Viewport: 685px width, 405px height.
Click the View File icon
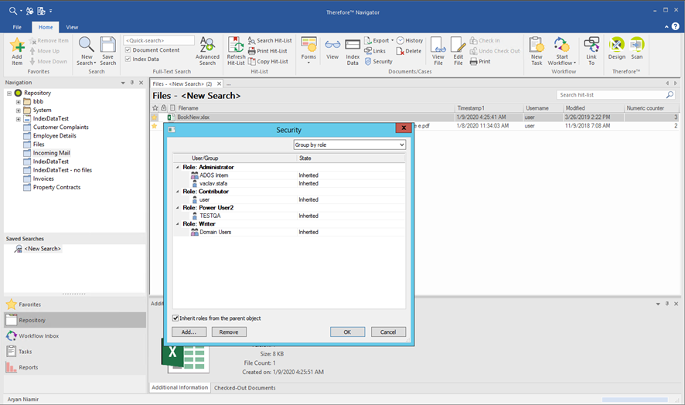coord(438,45)
